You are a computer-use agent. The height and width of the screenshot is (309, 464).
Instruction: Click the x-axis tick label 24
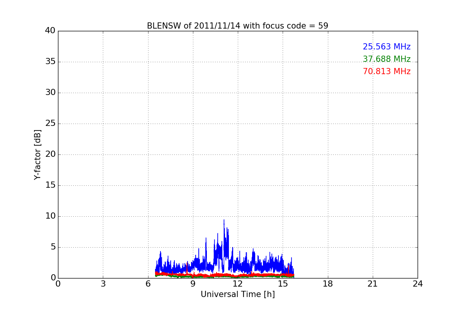click(418, 284)
